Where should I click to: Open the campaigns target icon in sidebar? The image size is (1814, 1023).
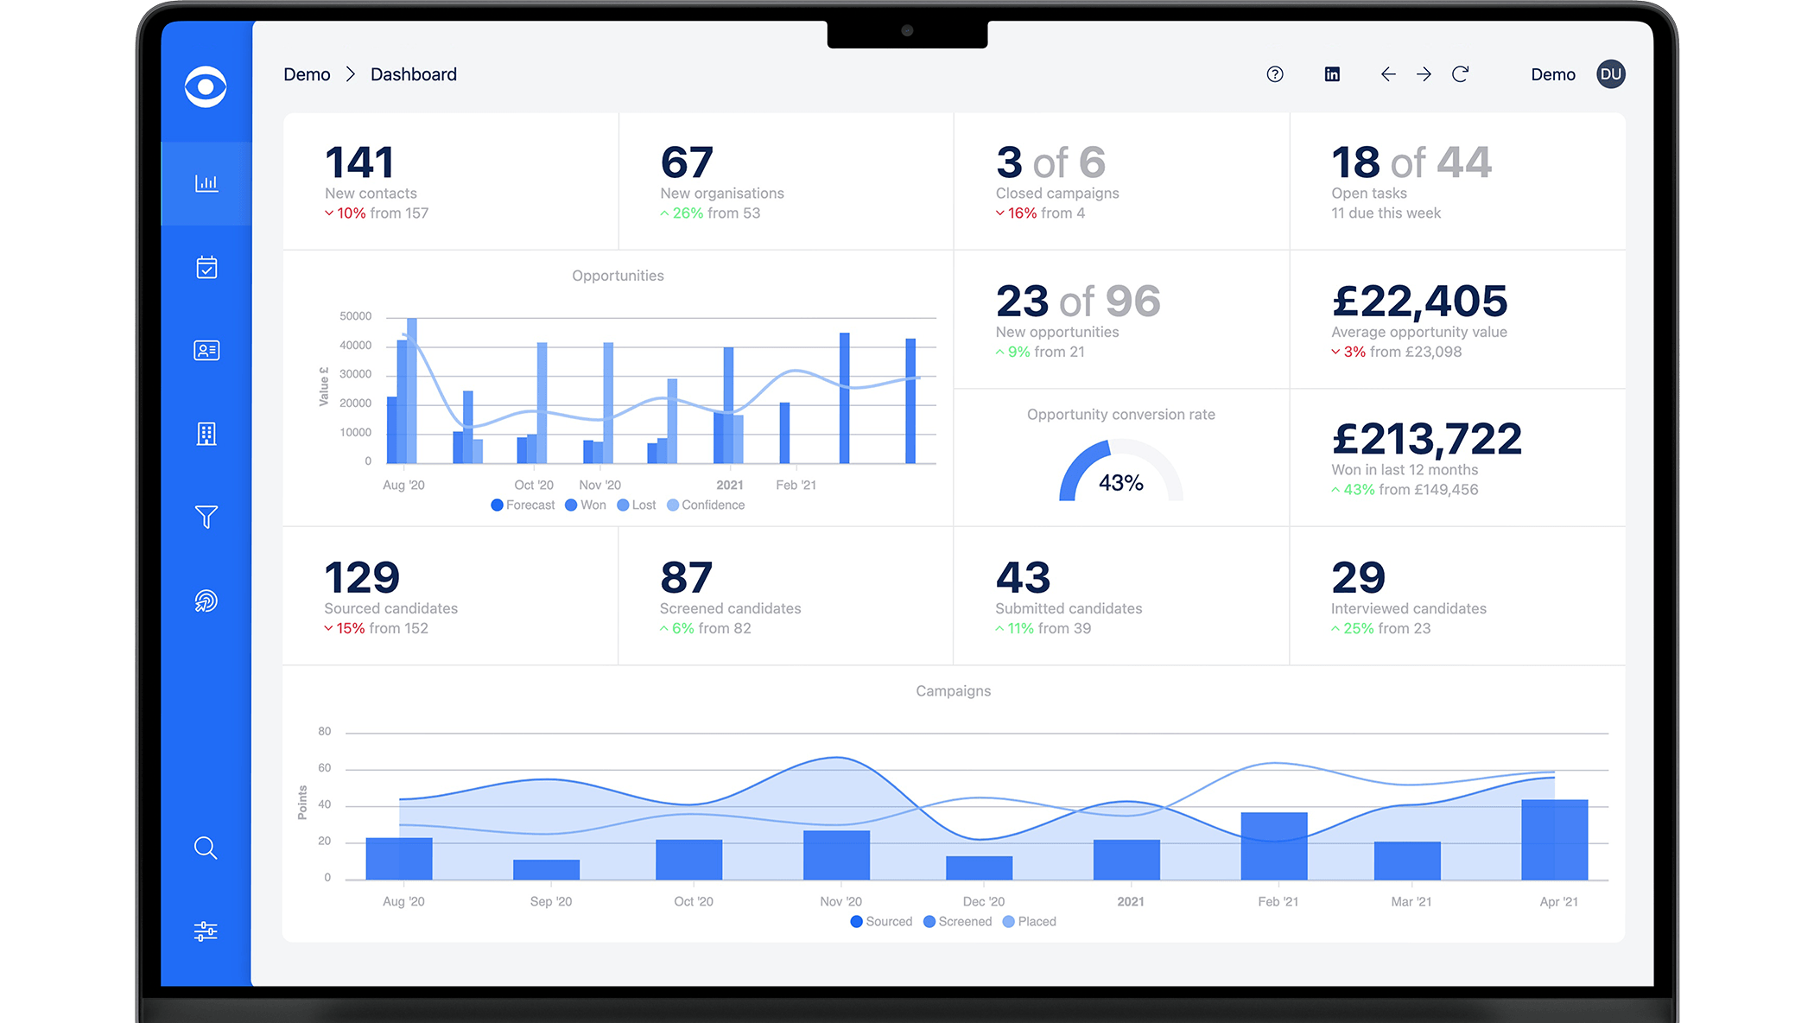click(206, 600)
